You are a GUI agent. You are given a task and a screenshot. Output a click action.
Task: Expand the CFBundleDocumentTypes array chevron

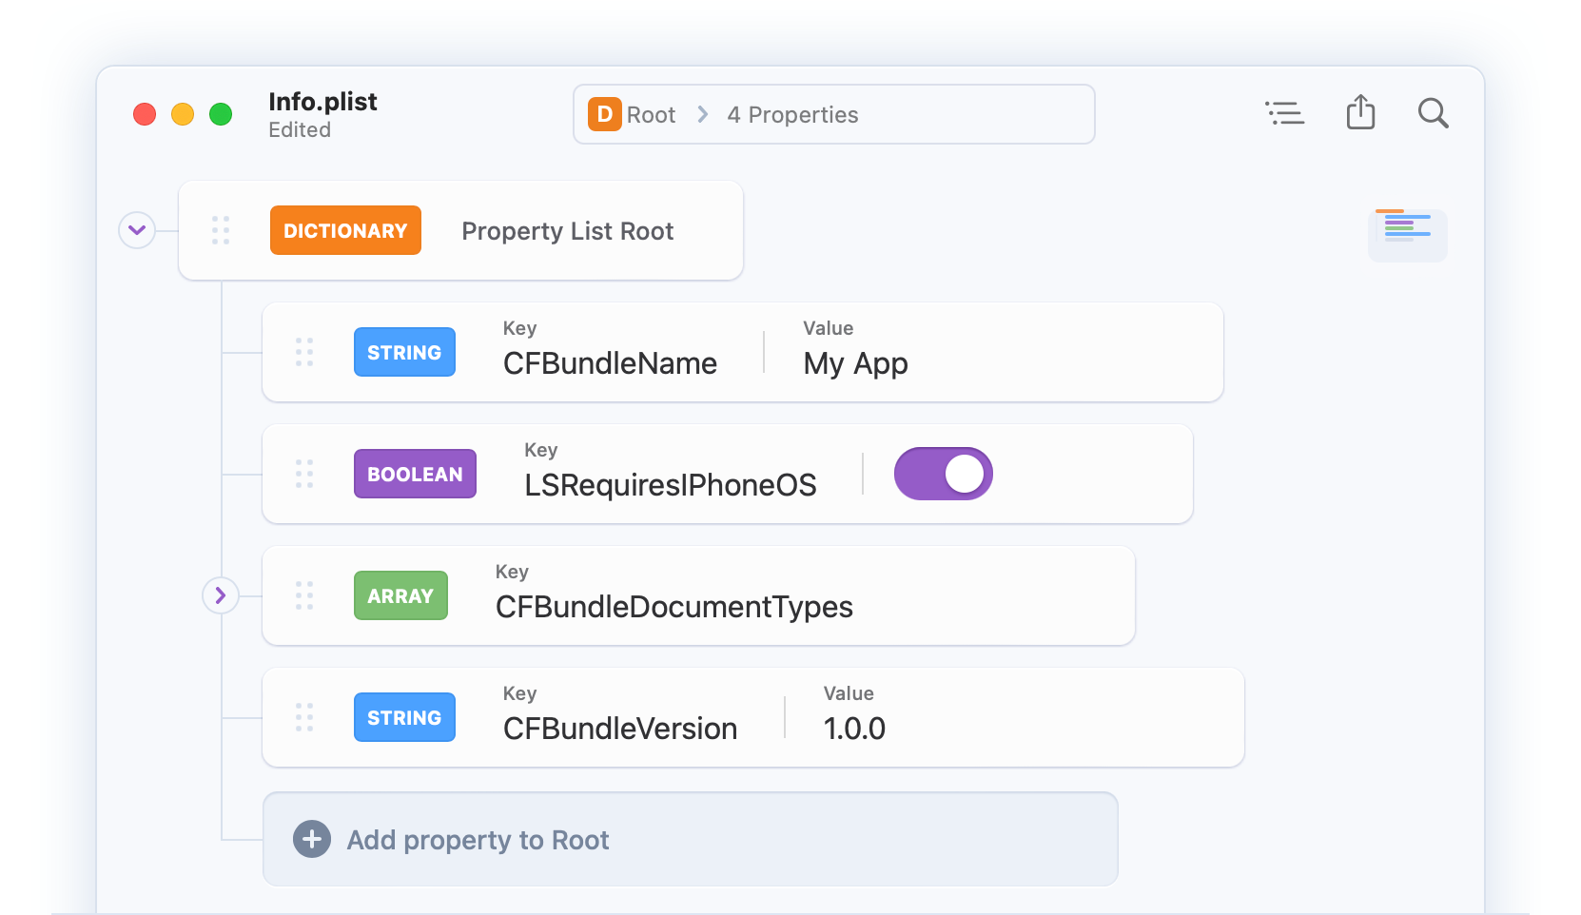[x=221, y=595]
